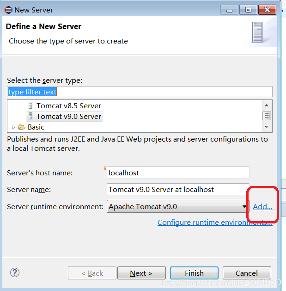Open help with the question mark icon

[x=15, y=272]
